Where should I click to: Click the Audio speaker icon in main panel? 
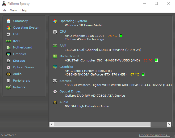click(x=55, y=102)
